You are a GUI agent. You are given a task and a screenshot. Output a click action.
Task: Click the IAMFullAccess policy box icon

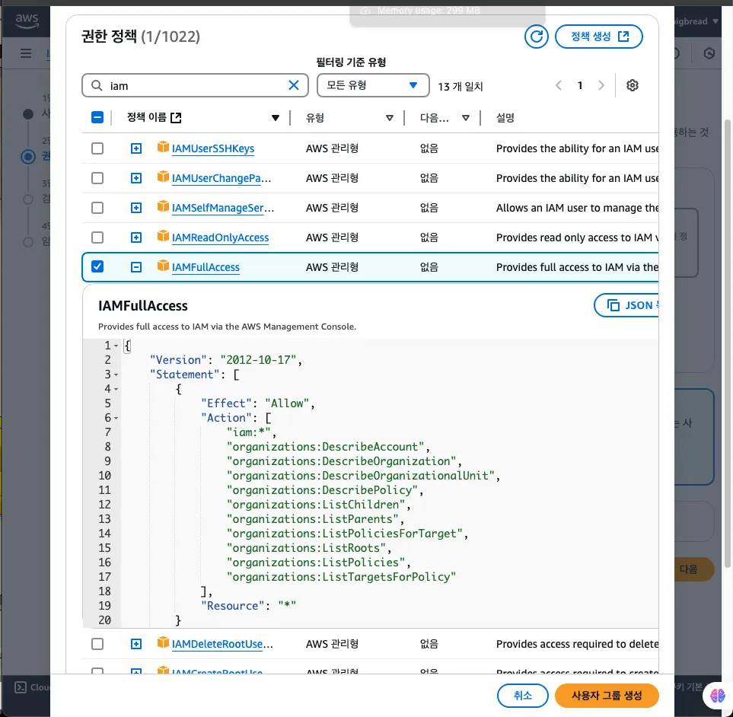pyautogui.click(x=163, y=266)
